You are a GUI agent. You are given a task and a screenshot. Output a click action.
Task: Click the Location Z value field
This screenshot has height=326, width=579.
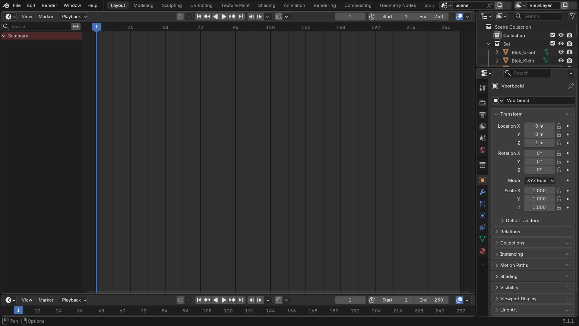coord(539,143)
